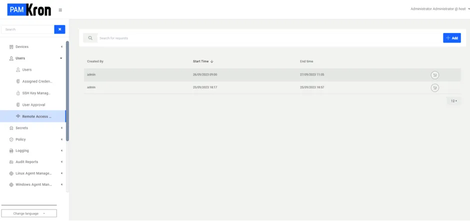Image resolution: width=470 pixels, height=221 pixels.
Task: Click the Audit Reports icon
Action: click(x=11, y=162)
